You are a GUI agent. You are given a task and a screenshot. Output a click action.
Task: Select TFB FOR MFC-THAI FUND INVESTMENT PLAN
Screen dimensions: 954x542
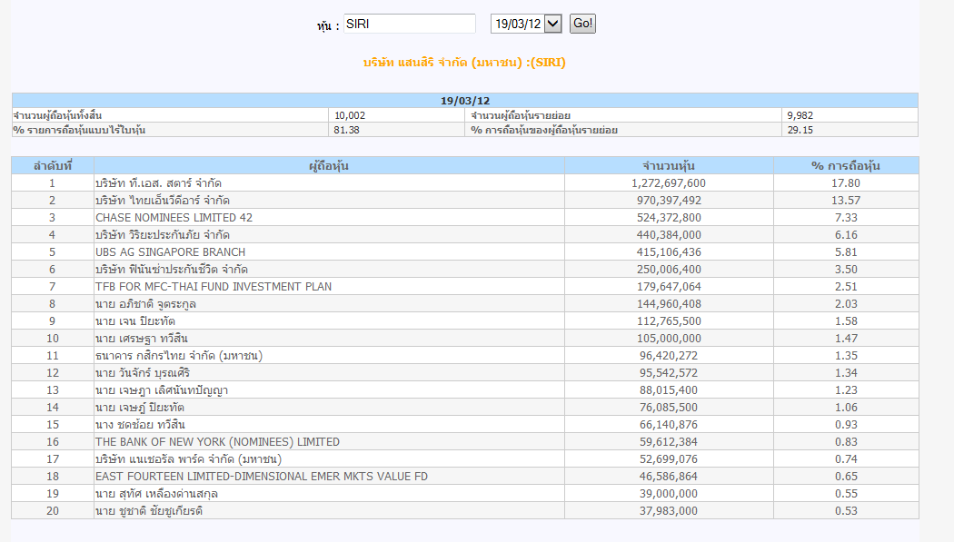tap(214, 287)
